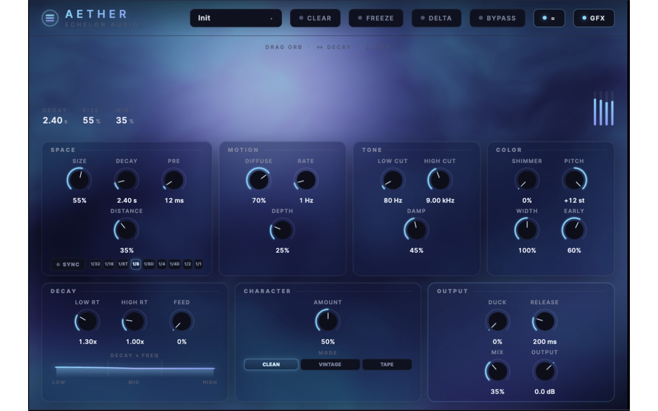The height and width of the screenshot is (411, 658).
Task: Click the HIGH RT knob
Action: 134,321
